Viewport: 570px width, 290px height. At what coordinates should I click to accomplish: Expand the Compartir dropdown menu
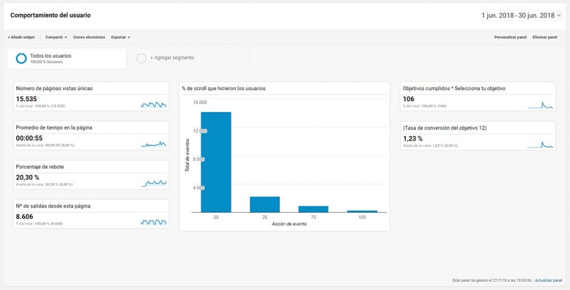point(56,37)
